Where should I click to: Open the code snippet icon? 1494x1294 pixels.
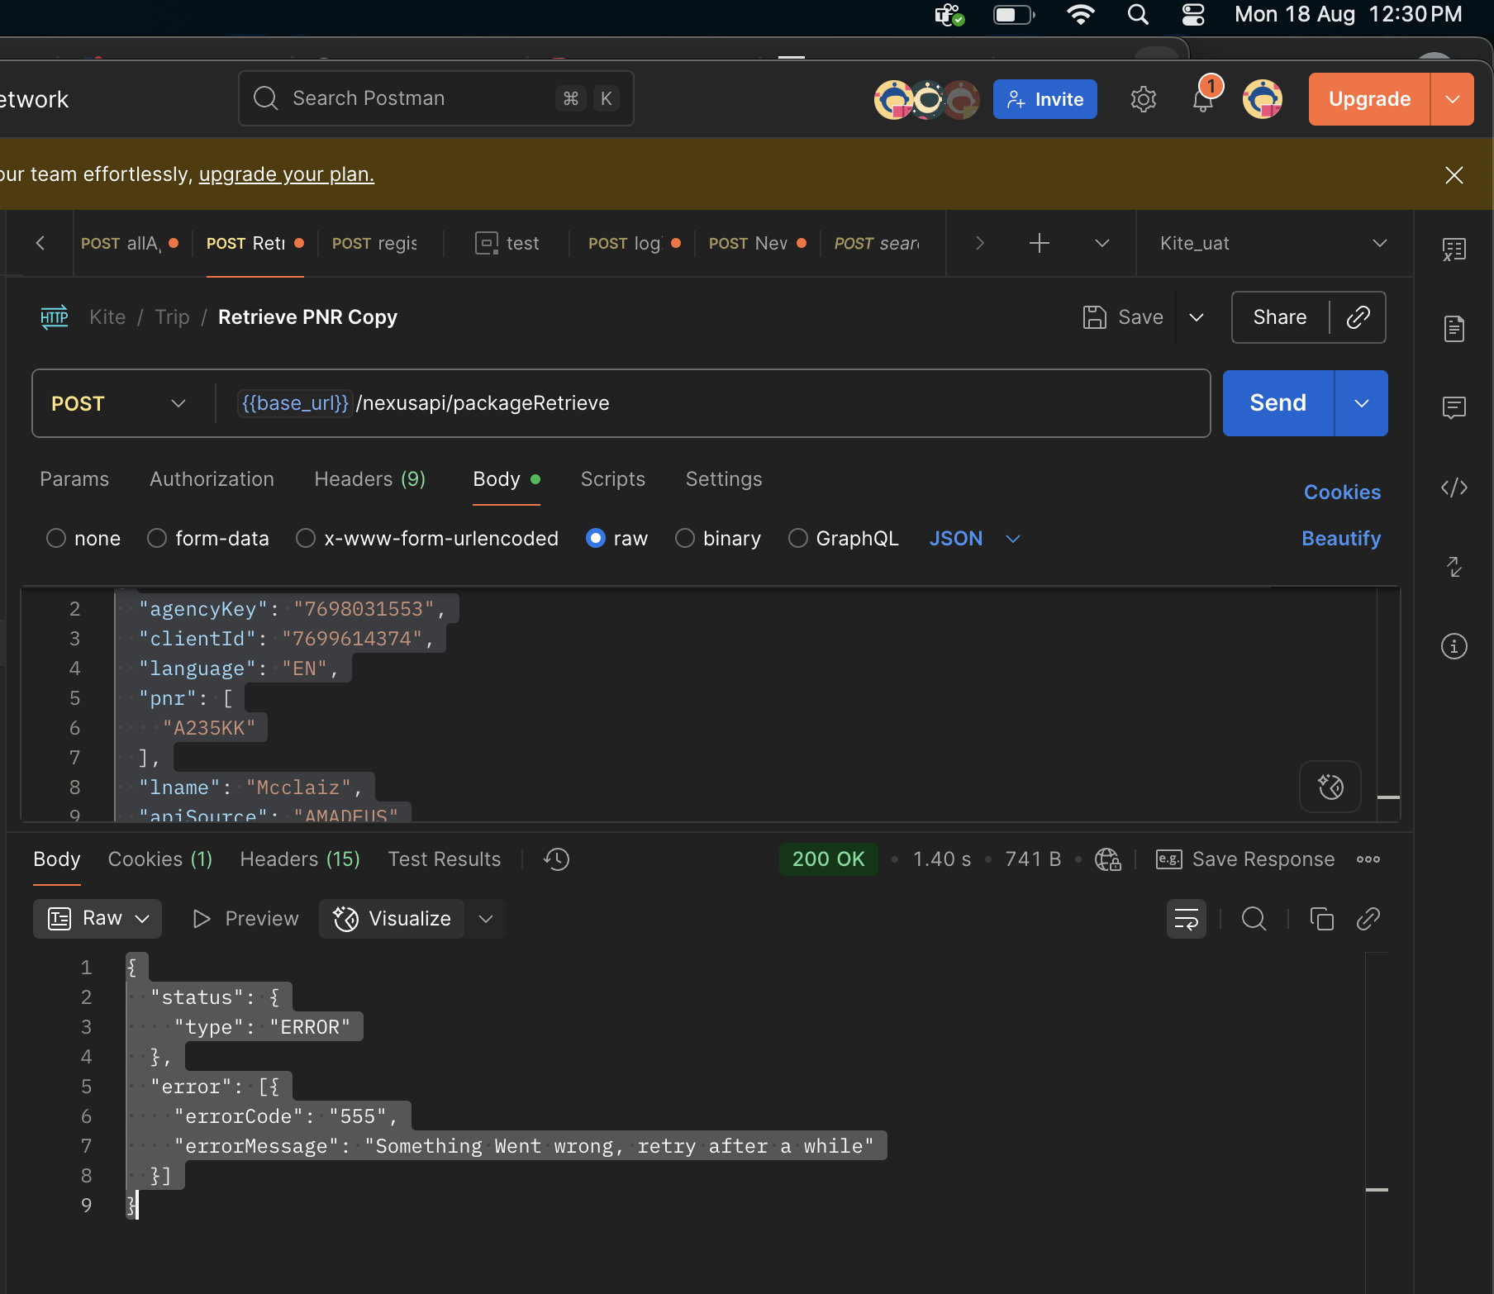[x=1454, y=488]
